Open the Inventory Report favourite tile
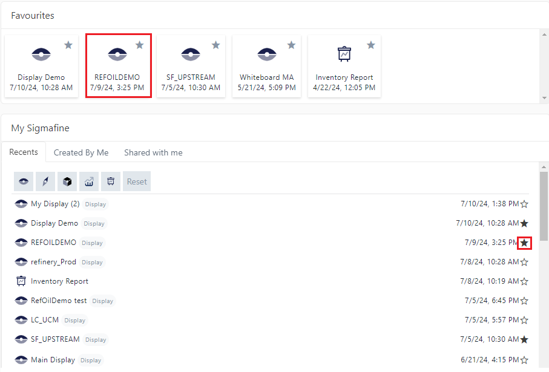 (x=344, y=66)
